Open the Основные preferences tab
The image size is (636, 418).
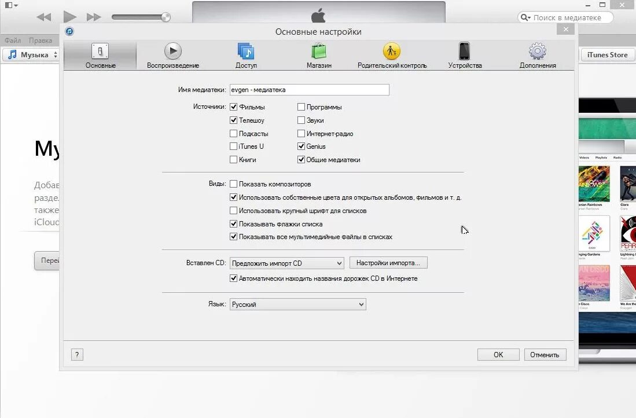(100, 56)
